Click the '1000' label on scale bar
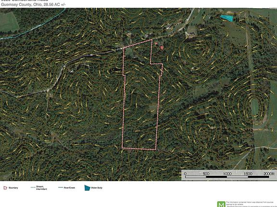Screen dimensions: 277x207 coord(227,174)
